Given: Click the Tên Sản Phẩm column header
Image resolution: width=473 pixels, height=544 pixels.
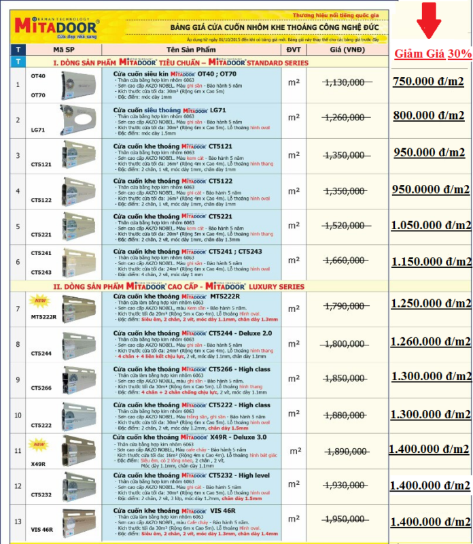Looking at the screenshot, I should (191, 50).
